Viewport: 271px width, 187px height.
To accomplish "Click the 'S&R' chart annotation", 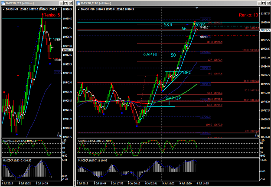I will click(x=168, y=25).
